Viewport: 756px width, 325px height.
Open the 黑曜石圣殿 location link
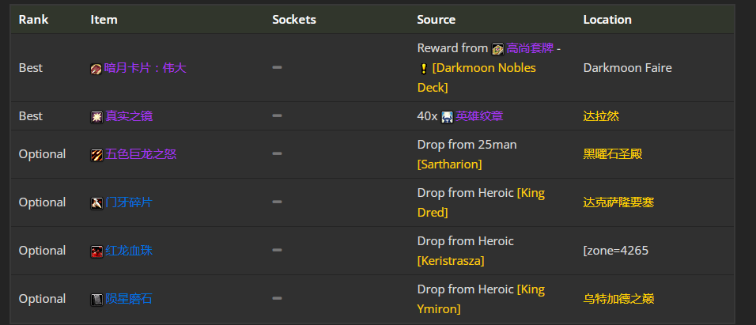[612, 154]
